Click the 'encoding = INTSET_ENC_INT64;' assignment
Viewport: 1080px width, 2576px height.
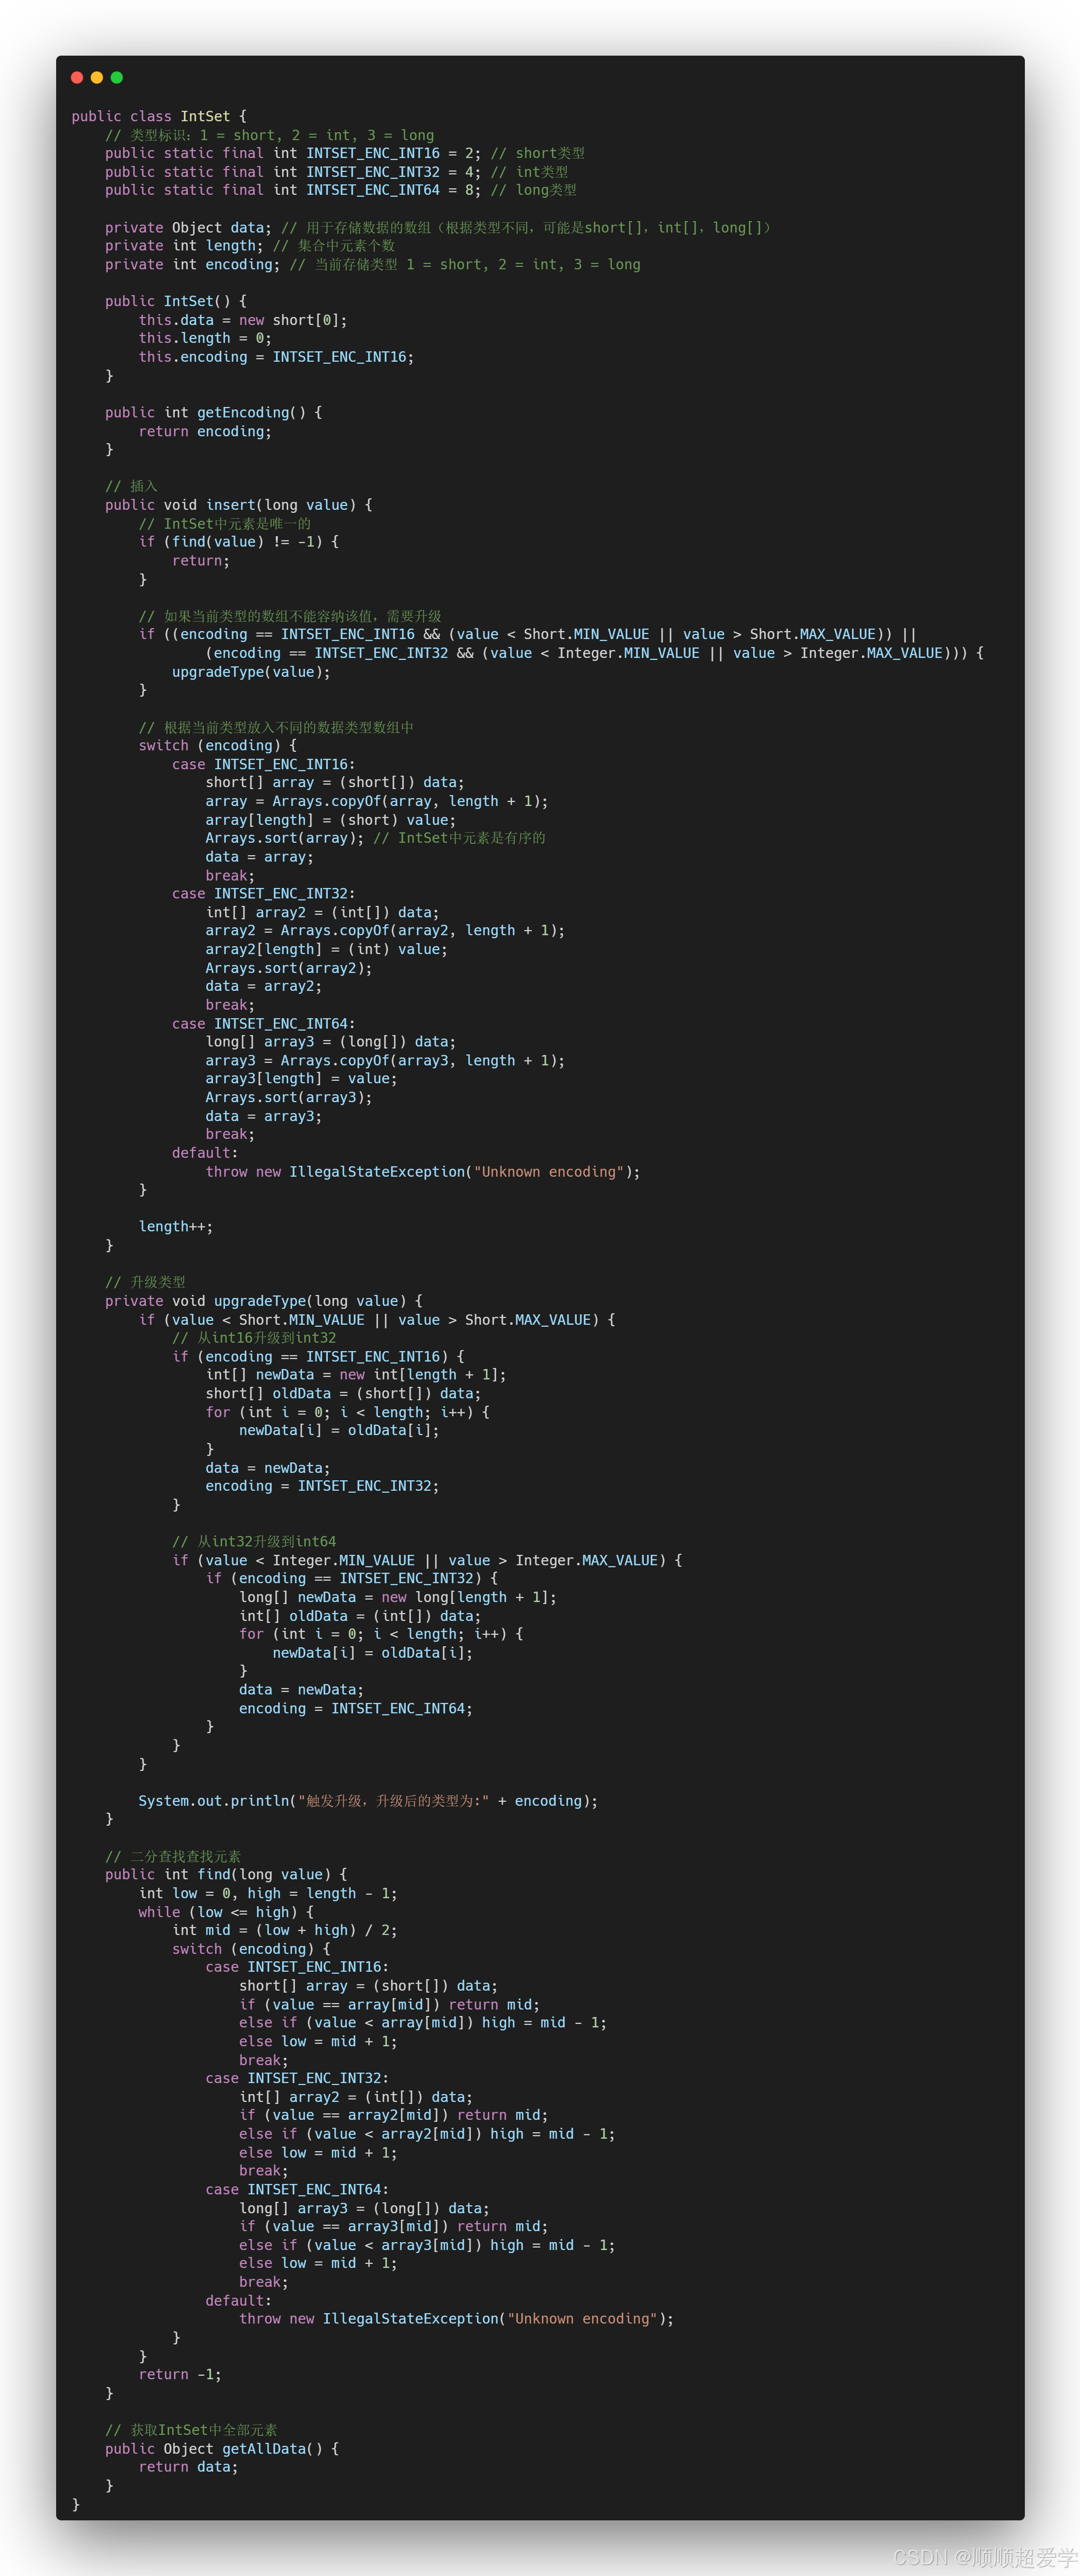tap(355, 1708)
